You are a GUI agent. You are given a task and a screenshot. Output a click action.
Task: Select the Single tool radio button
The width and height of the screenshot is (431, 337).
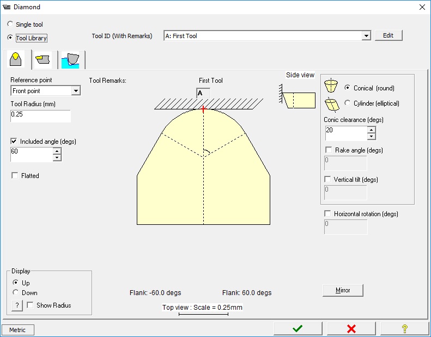(10, 24)
